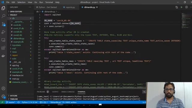Open the Help menu
The height and width of the screenshot is (108, 192).
pos(57,2)
